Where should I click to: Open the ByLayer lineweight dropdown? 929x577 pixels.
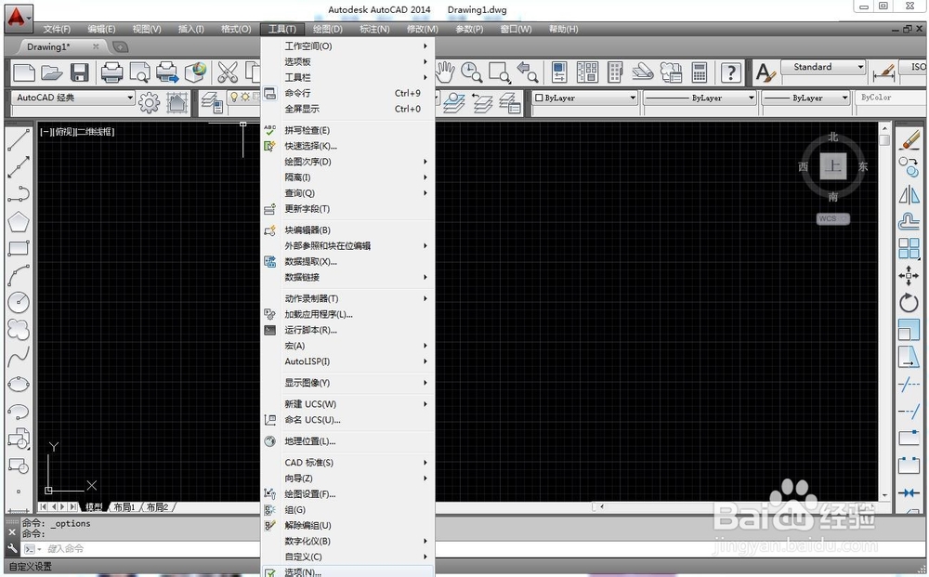[805, 98]
